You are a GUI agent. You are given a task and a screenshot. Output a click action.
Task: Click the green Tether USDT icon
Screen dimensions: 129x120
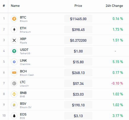14,51
